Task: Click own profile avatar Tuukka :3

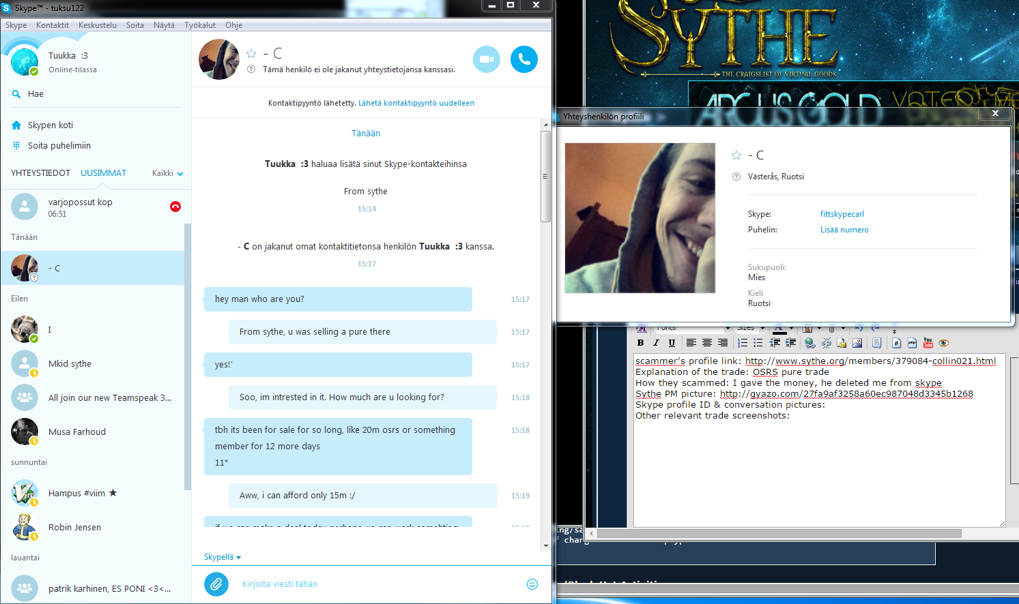Action: click(x=25, y=62)
